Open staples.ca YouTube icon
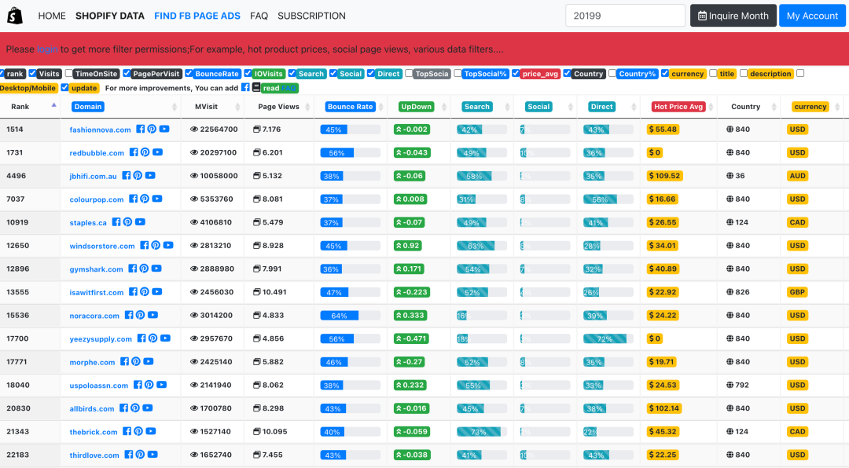Viewport: 849px width, 468px height. point(140,221)
